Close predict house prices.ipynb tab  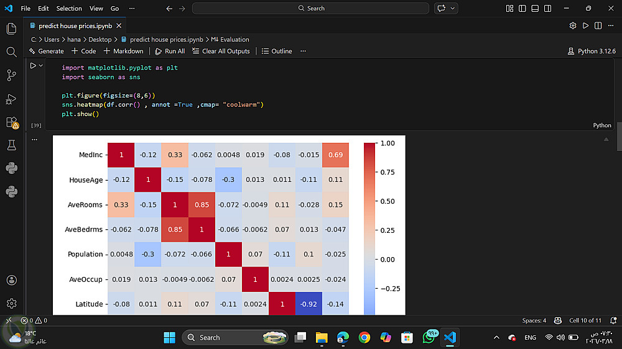[119, 25]
